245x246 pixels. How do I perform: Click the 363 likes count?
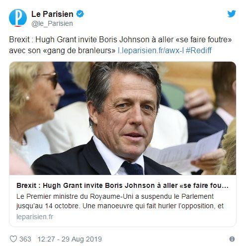pyautogui.click(x=25, y=239)
